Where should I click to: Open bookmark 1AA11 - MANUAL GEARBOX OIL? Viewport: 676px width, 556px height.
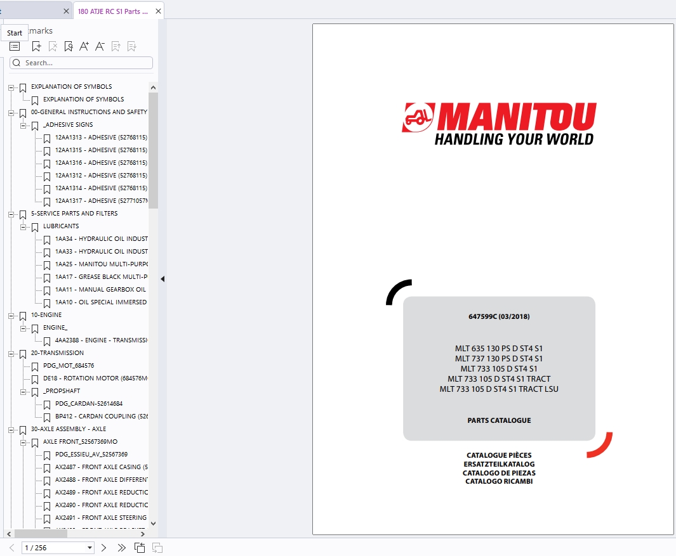pyautogui.click(x=100, y=290)
